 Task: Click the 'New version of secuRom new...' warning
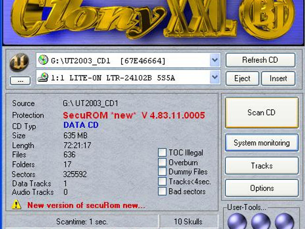pos(86,205)
